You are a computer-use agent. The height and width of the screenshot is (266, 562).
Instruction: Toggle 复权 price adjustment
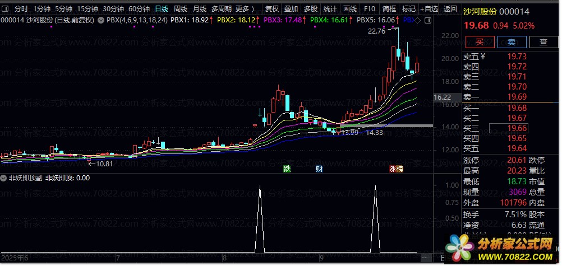pyautogui.click(x=271, y=9)
